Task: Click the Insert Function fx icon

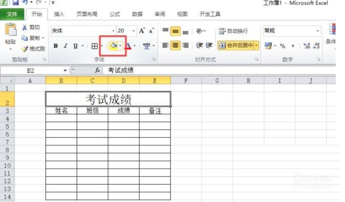Action: 97,71
